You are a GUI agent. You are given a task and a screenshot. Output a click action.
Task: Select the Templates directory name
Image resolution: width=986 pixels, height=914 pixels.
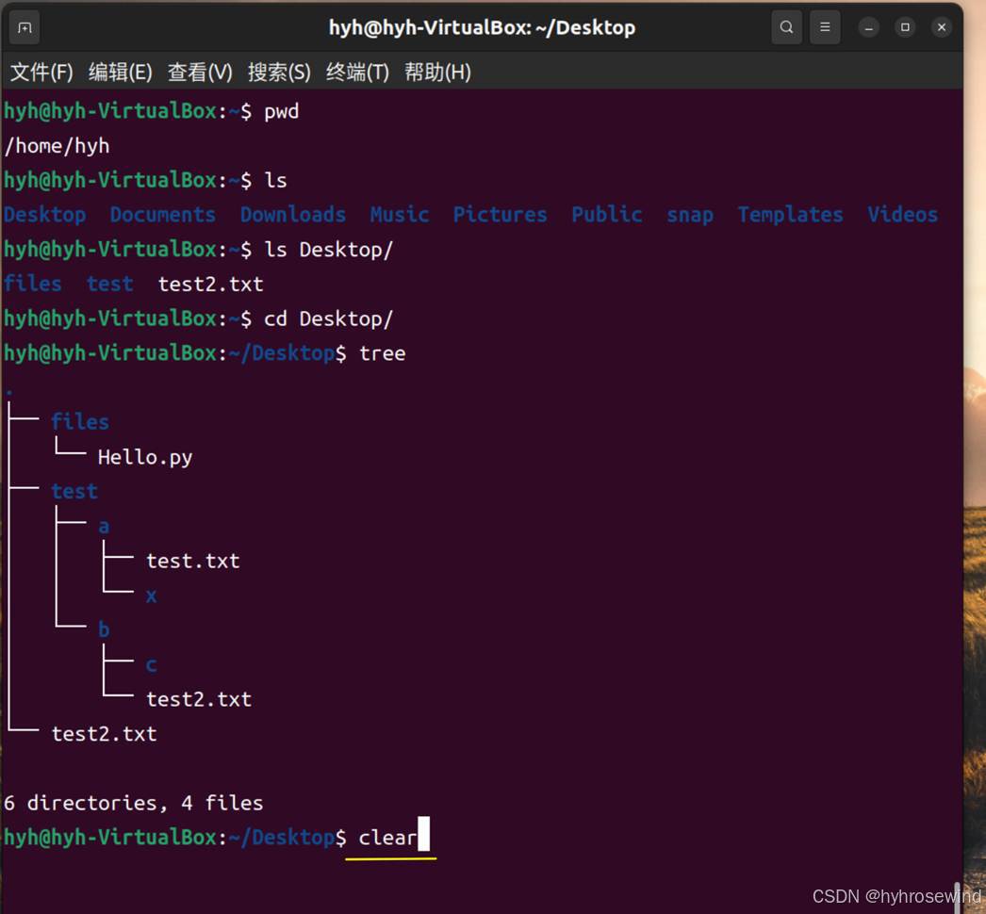point(791,215)
